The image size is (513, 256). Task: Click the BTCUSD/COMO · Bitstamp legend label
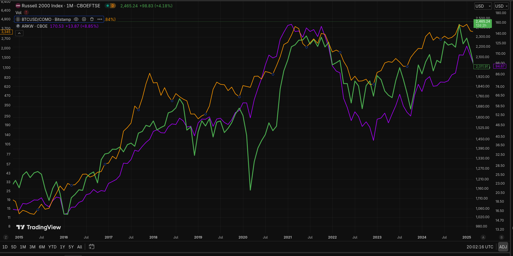point(46,19)
